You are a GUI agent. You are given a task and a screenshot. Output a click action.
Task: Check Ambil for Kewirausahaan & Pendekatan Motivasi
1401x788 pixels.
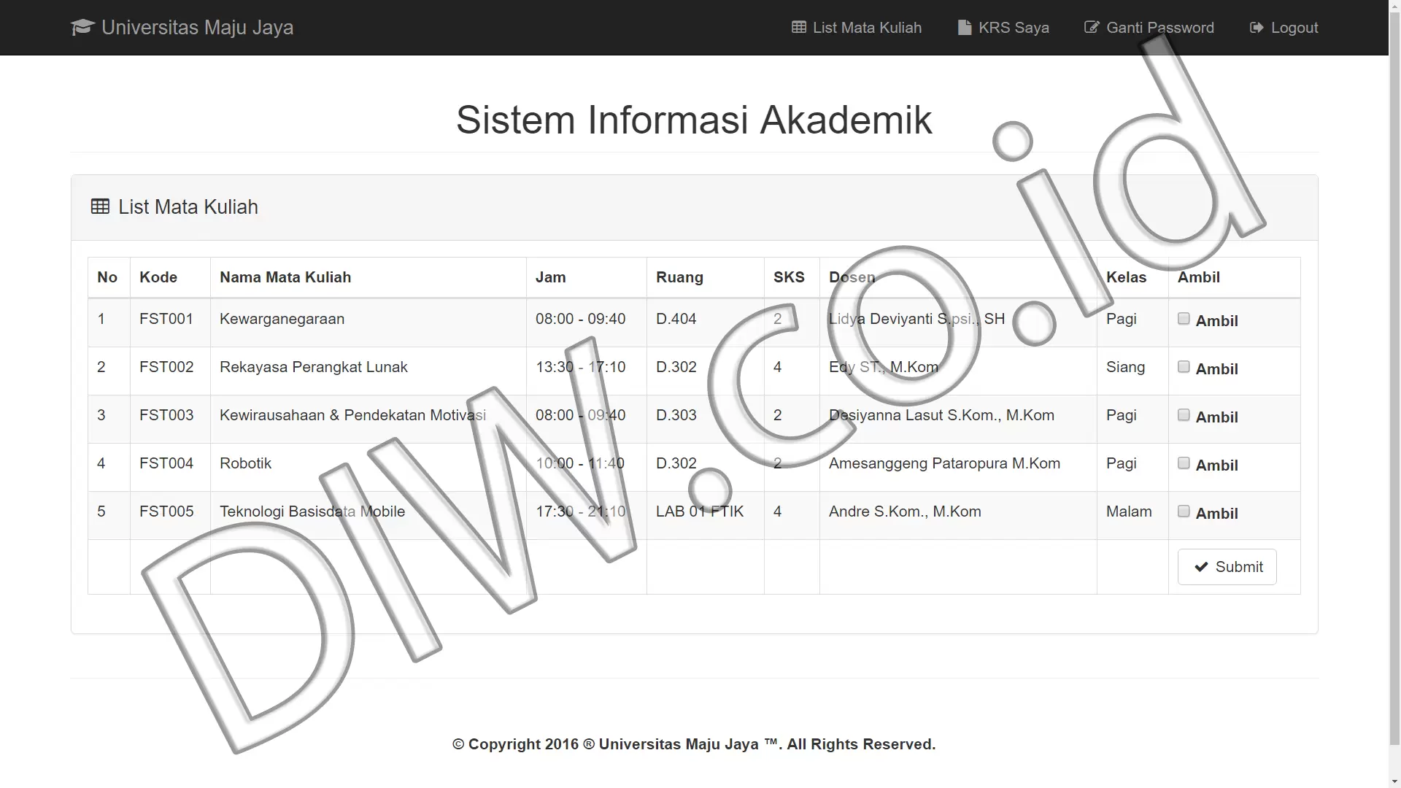click(x=1184, y=415)
